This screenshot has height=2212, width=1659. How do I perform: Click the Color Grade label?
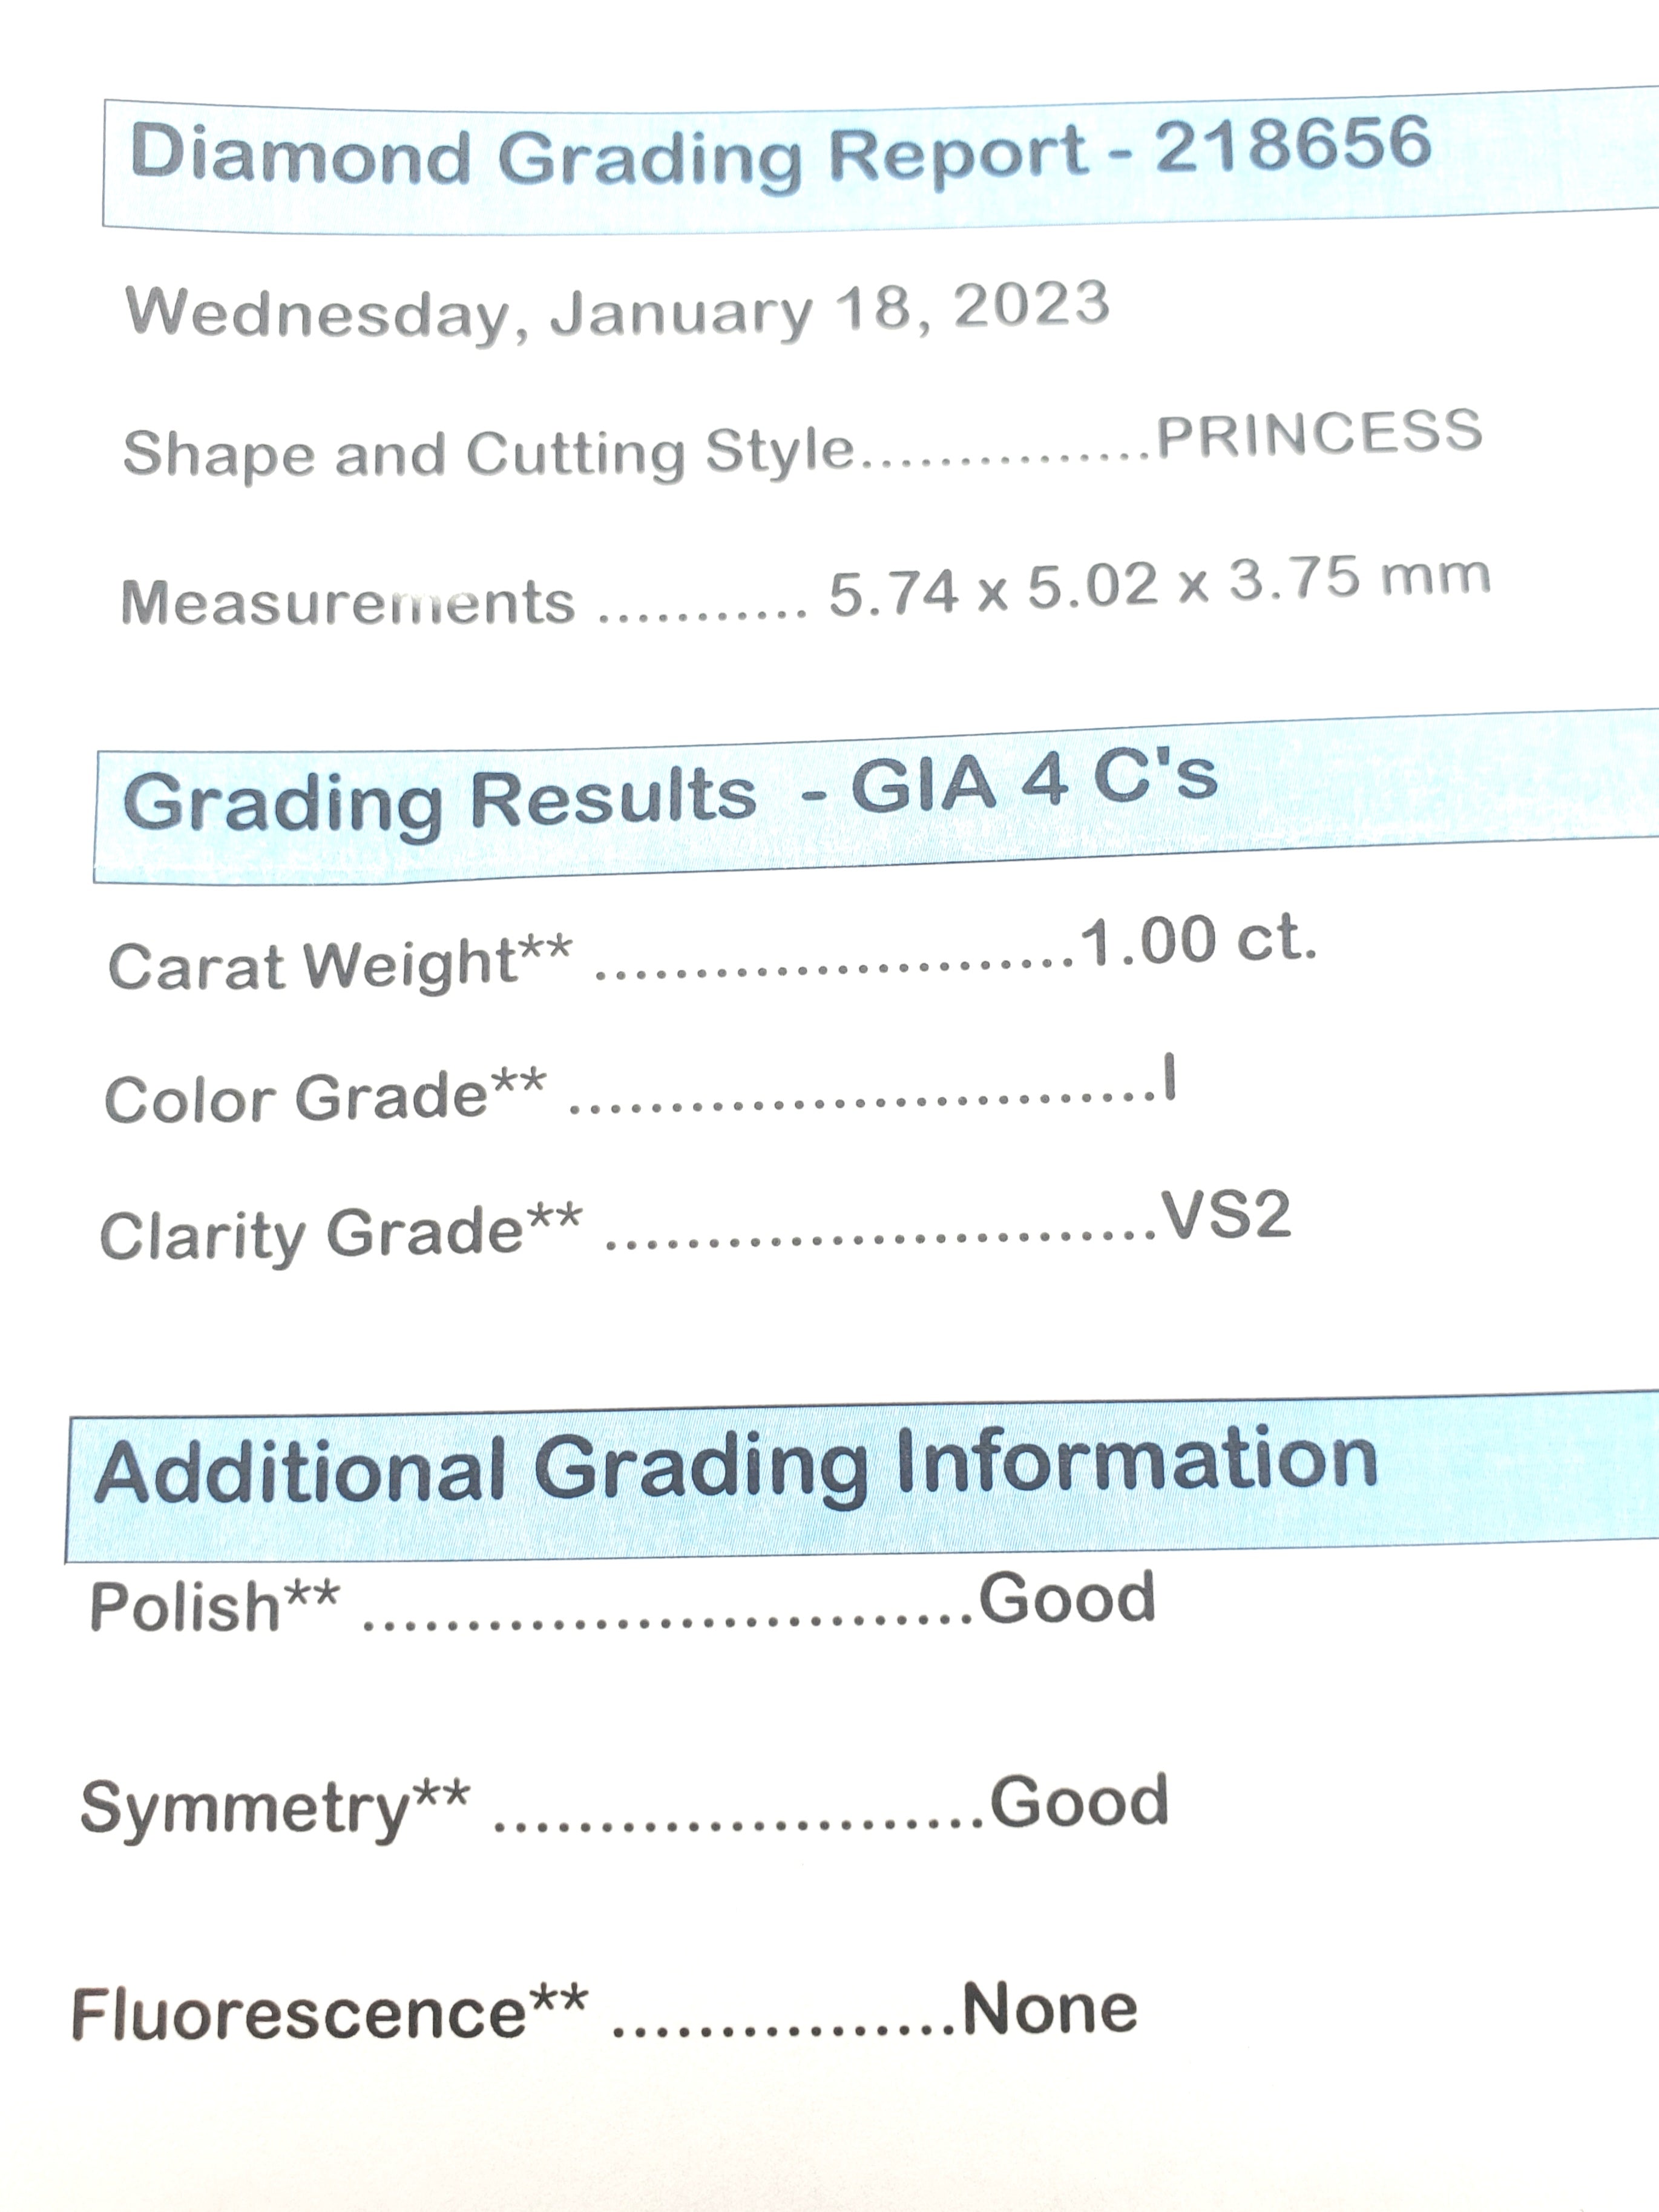point(325,1096)
